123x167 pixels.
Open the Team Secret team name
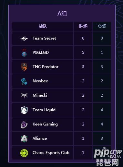[x=44, y=38]
